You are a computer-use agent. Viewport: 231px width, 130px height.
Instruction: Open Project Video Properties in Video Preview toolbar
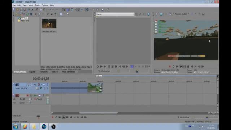(x=156, y=14)
